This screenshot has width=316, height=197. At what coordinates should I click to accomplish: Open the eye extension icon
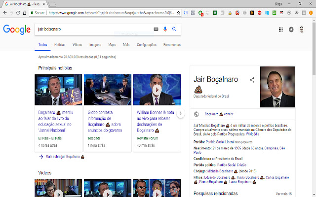(296, 13)
